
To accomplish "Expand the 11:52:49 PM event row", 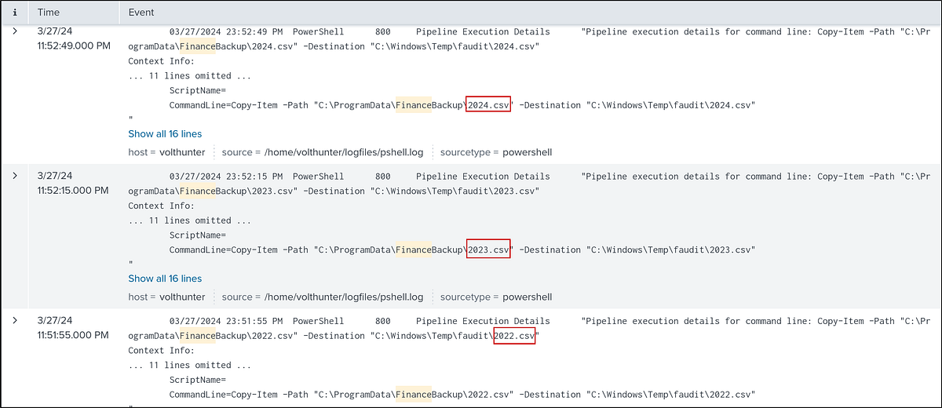I will tap(14, 31).
